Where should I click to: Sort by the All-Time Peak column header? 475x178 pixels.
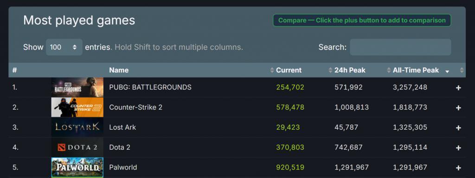click(x=416, y=70)
